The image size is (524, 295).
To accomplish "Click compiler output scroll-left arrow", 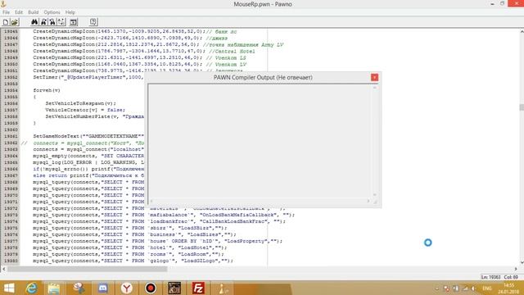I will pyautogui.click(x=151, y=201).
